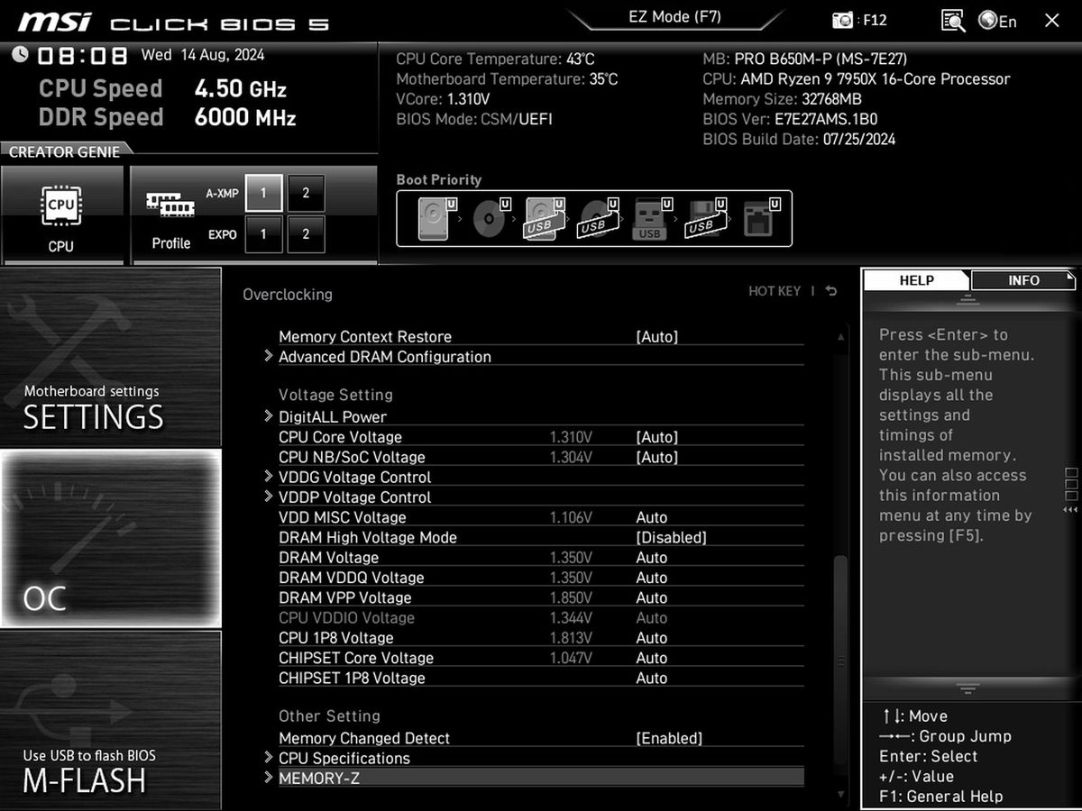Collapse help panel with side arrows
Image resolution: width=1082 pixels, height=811 pixels.
(1070, 510)
